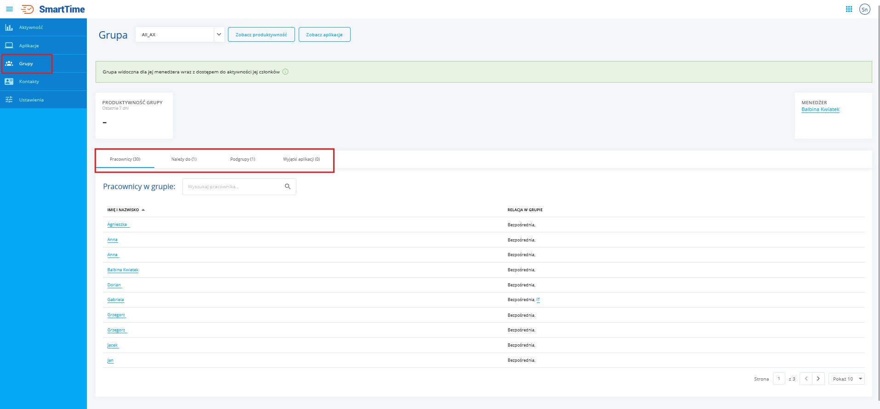Click the Ustawienia sliders icon
880x409 pixels.
[9, 100]
